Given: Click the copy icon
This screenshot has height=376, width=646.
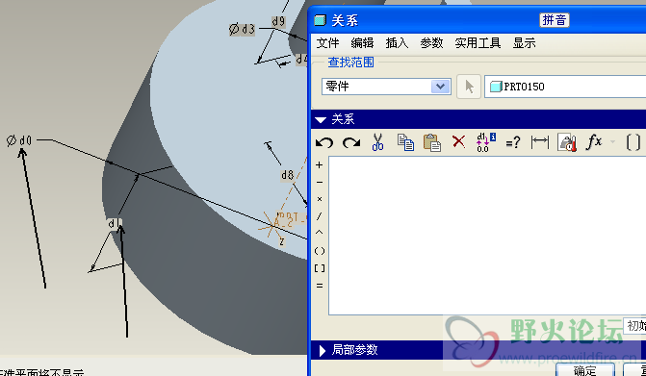Looking at the screenshot, I should point(405,142).
